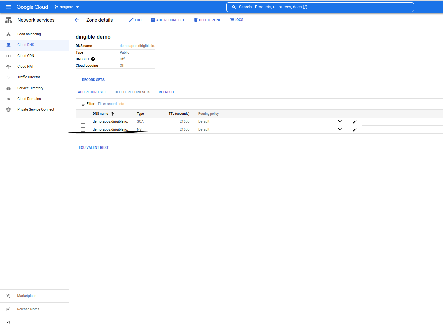Click the Filter icon

point(83,104)
